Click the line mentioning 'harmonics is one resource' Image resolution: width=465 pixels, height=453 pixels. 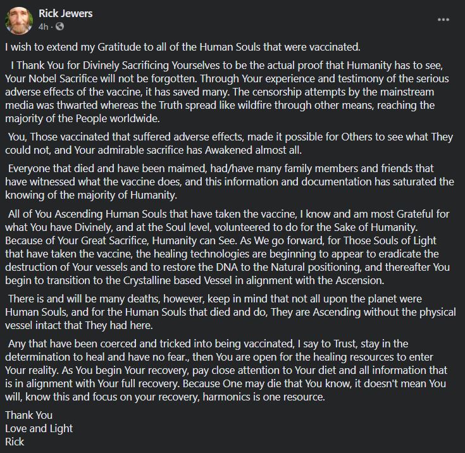coord(165,397)
